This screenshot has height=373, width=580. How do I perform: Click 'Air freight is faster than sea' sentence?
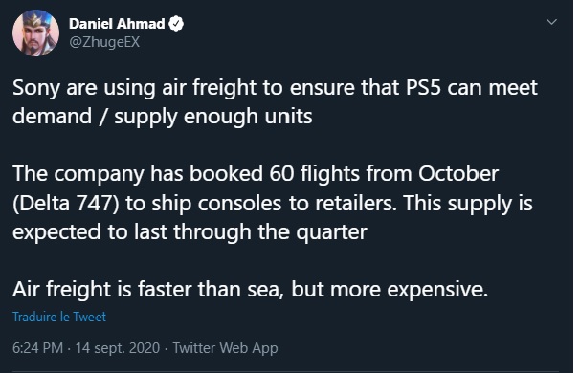(x=146, y=289)
